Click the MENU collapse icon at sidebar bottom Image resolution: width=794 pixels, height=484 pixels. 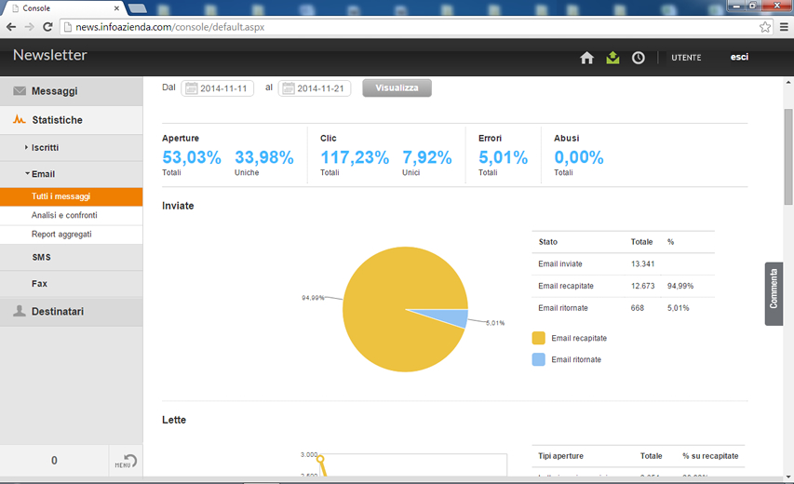tap(128, 461)
